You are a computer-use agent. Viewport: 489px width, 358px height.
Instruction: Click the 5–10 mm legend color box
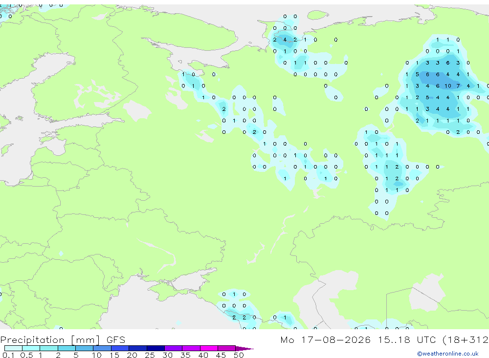(x=85, y=348)
